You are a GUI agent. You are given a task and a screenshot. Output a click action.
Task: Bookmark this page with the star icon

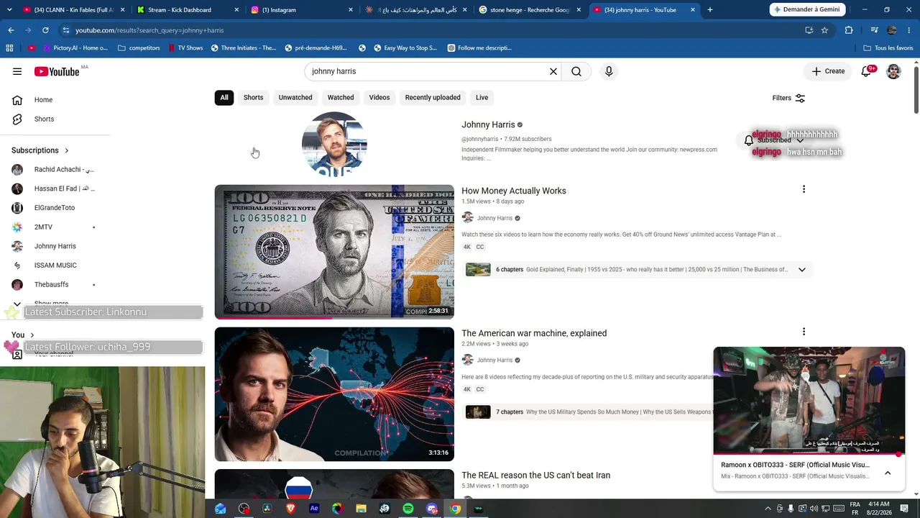click(824, 30)
